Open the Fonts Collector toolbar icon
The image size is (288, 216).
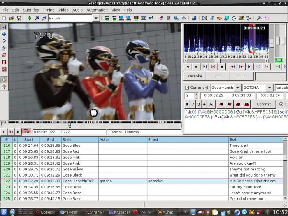click(x=183, y=18)
